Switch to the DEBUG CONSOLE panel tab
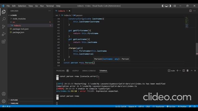 click(89, 71)
